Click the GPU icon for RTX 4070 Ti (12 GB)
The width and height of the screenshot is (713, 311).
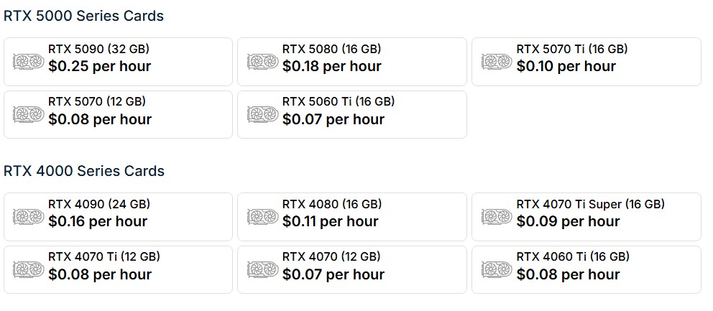[x=29, y=270]
